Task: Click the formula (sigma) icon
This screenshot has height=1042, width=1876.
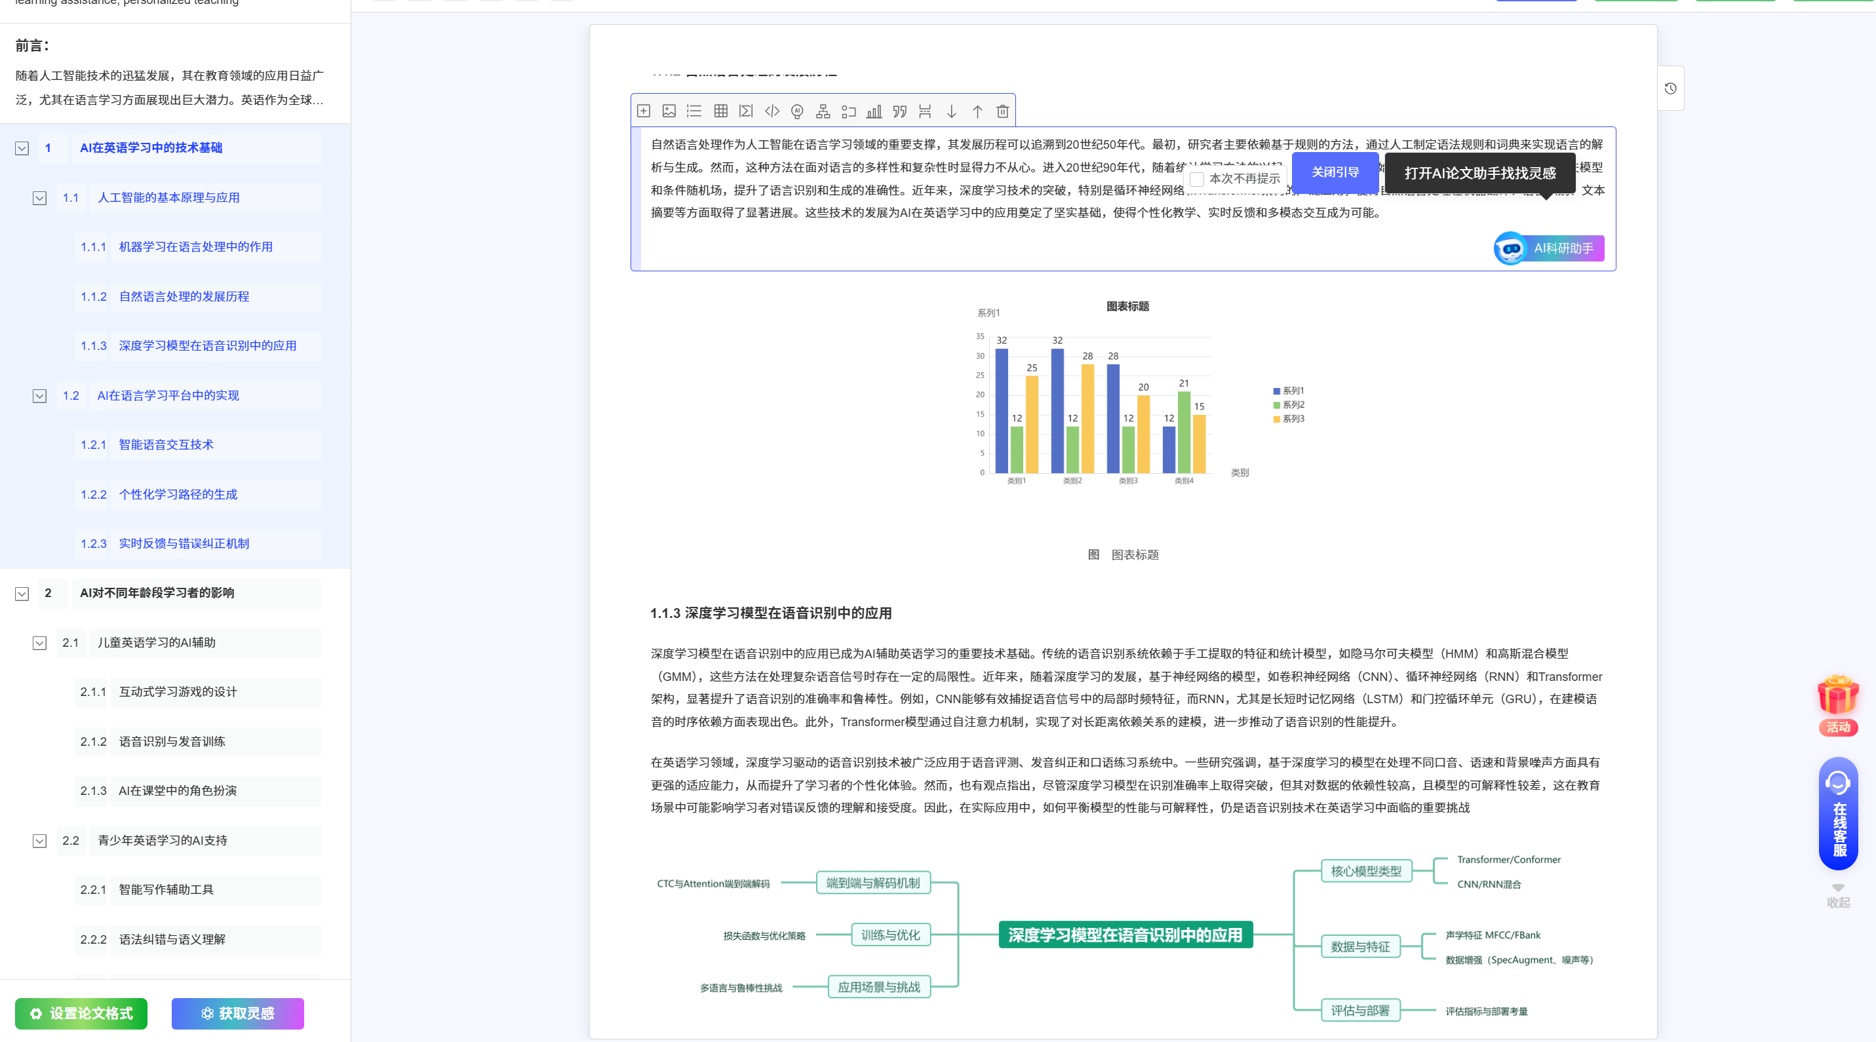Action: coord(746,111)
